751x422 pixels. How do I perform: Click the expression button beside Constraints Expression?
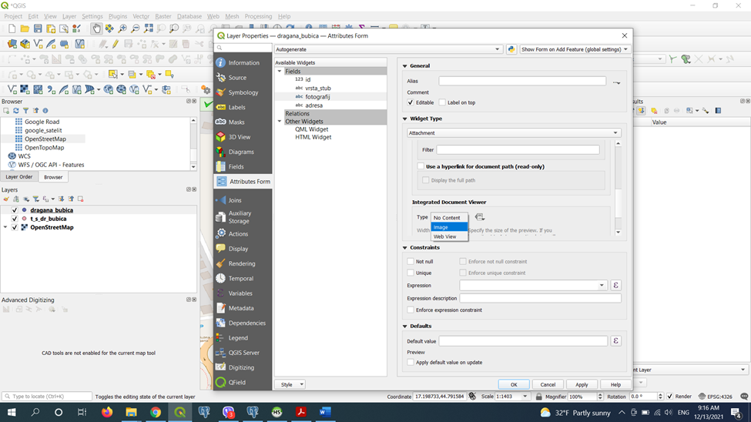(x=616, y=286)
